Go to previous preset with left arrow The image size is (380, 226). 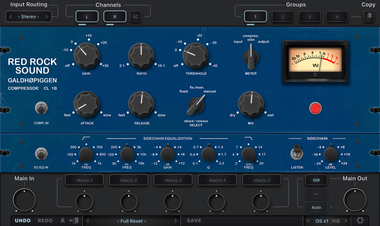pos(87,221)
